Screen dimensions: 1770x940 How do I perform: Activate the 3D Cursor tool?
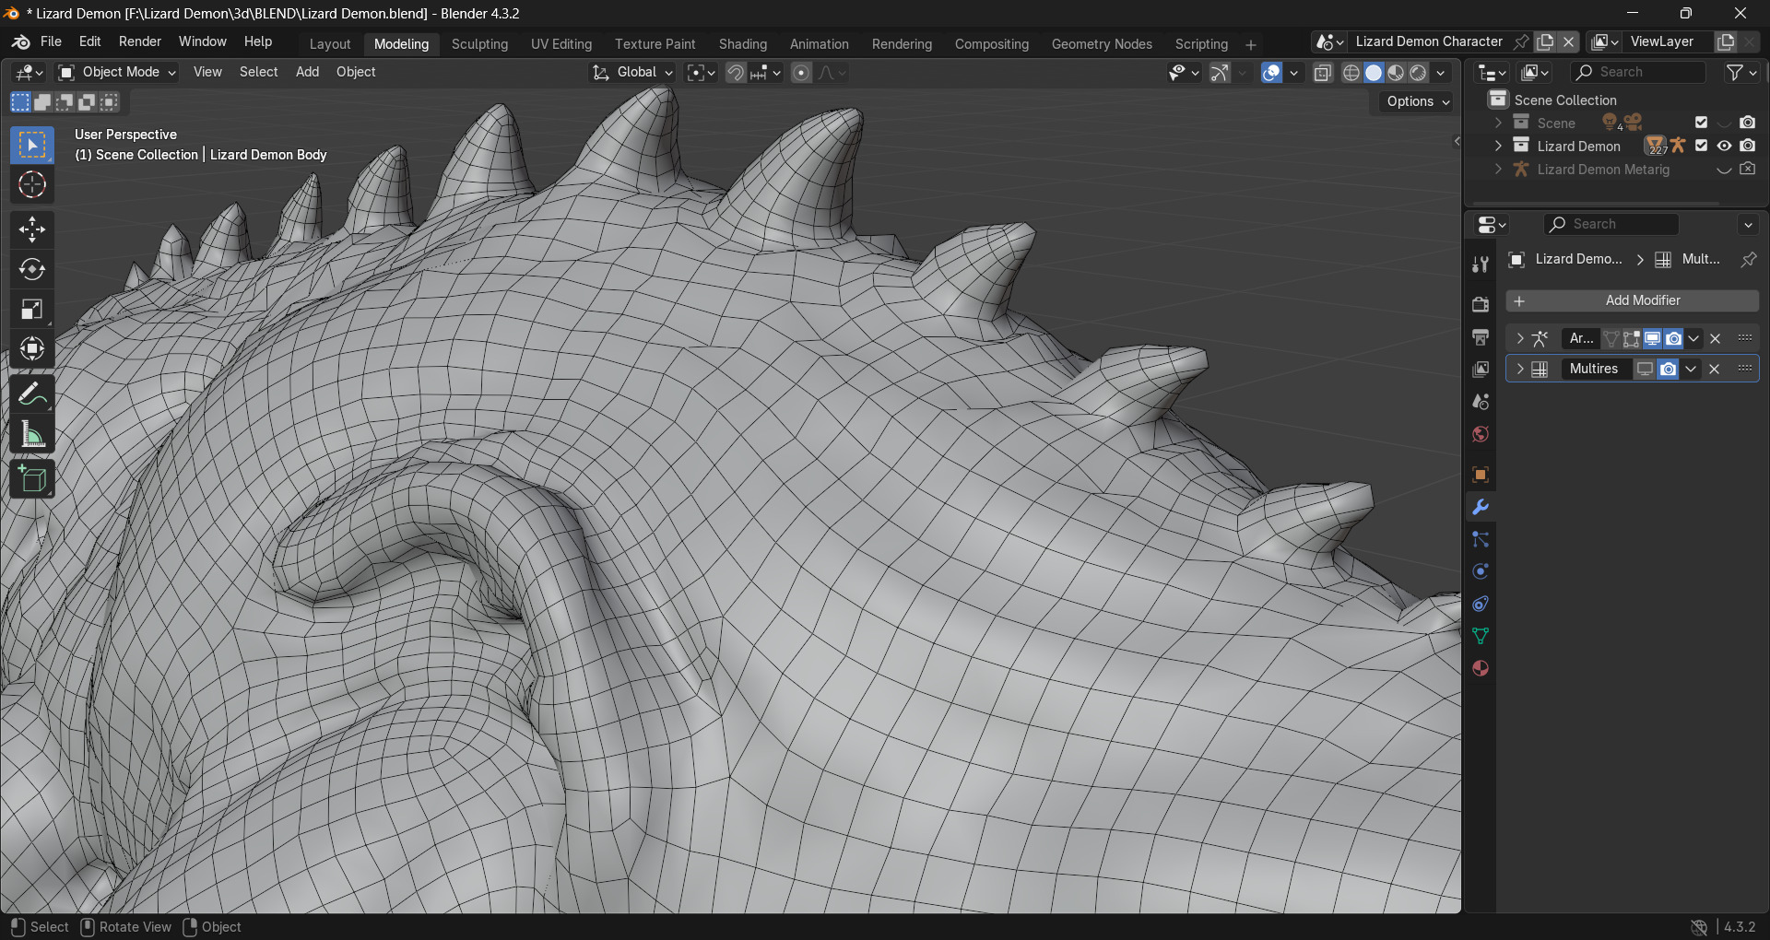point(32,185)
